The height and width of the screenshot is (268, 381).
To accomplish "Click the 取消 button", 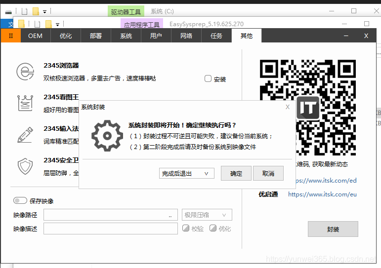I will 268,173.
